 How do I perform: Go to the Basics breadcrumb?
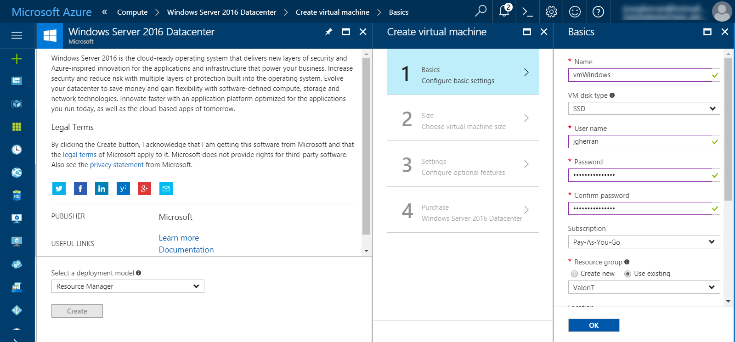coord(399,12)
